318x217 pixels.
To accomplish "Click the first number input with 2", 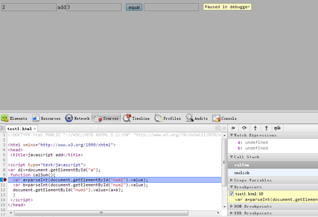I will tap(29, 7).
